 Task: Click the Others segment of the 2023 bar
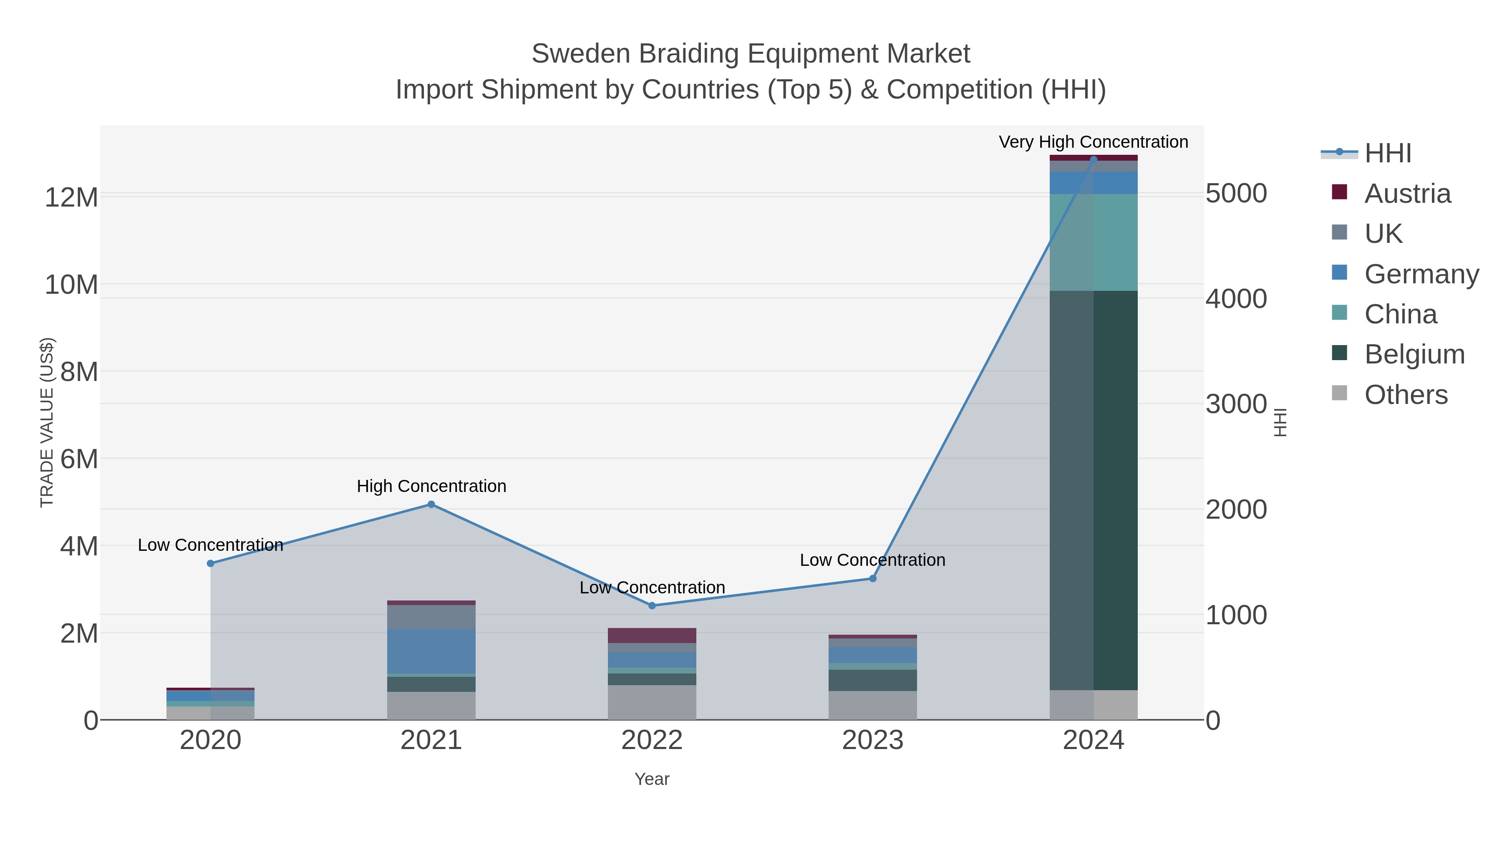pos(873,705)
